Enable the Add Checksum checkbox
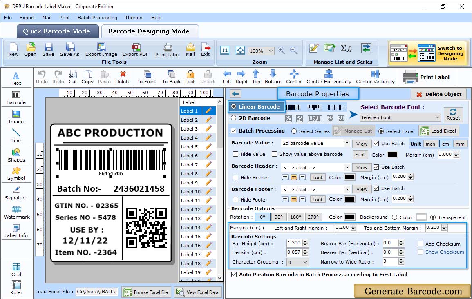This screenshot has height=299, width=472. tap(420, 244)
